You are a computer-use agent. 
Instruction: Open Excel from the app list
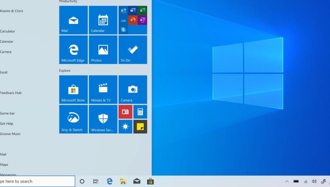(x=4, y=72)
